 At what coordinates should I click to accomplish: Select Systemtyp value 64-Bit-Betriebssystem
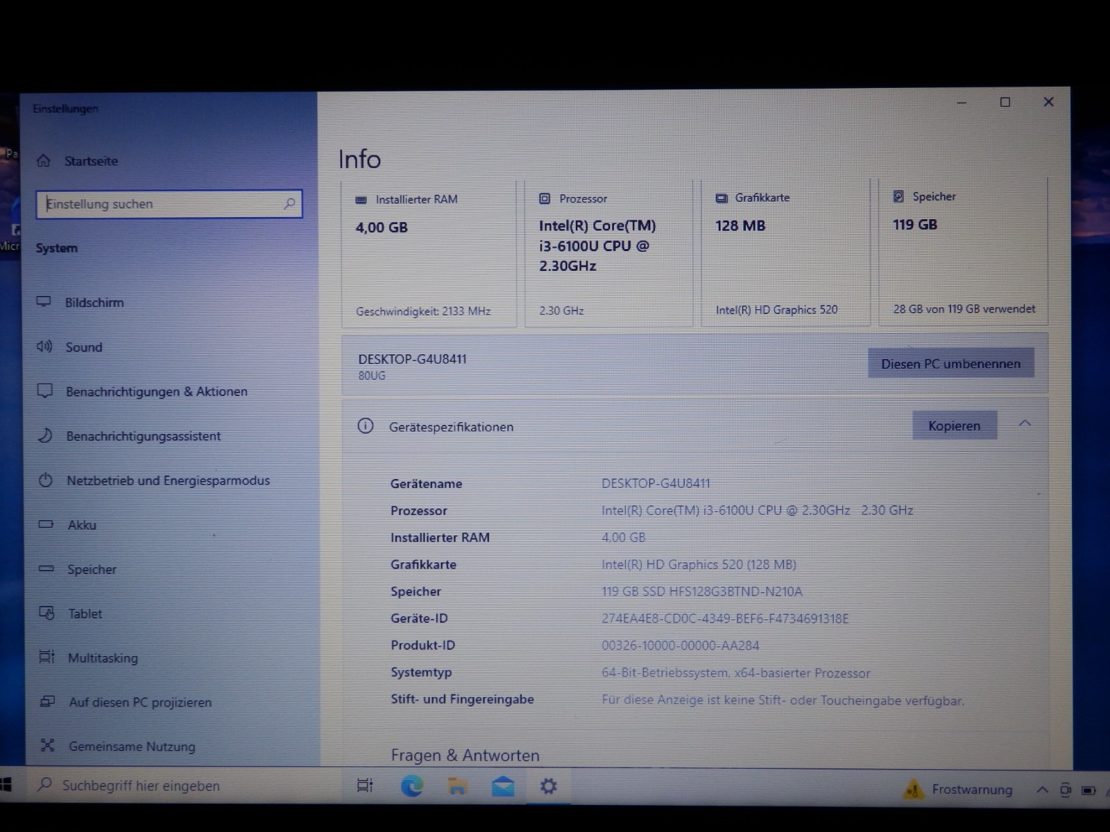(735, 673)
